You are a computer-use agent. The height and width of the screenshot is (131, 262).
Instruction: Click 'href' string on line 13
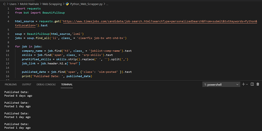(73, 64)
